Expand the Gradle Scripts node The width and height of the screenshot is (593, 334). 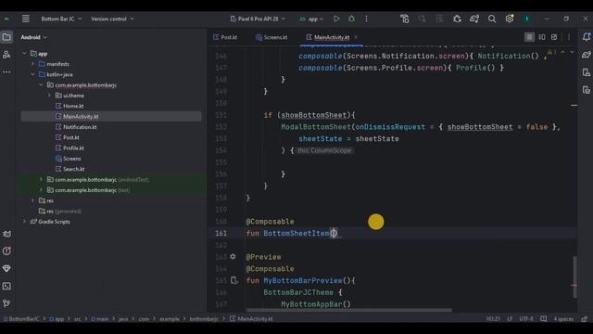(x=25, y=222)
